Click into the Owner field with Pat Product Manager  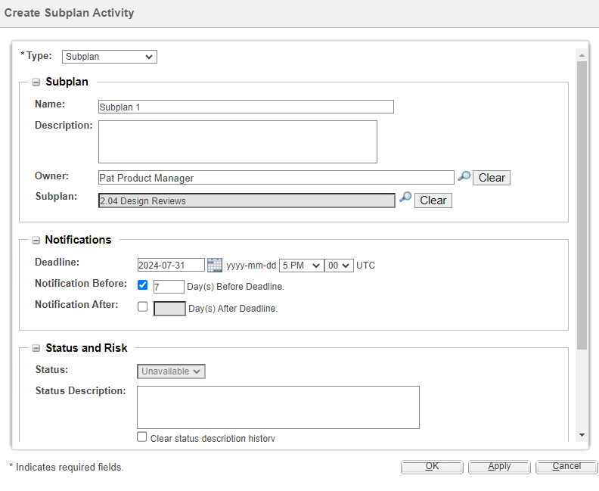pos(276,178)
